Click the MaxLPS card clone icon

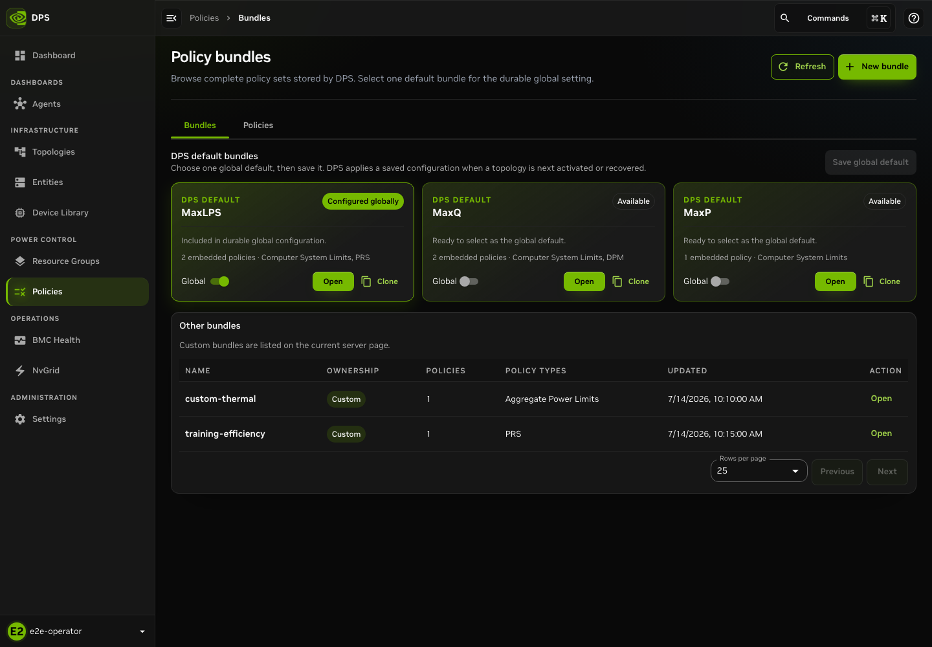coord(366,281)
